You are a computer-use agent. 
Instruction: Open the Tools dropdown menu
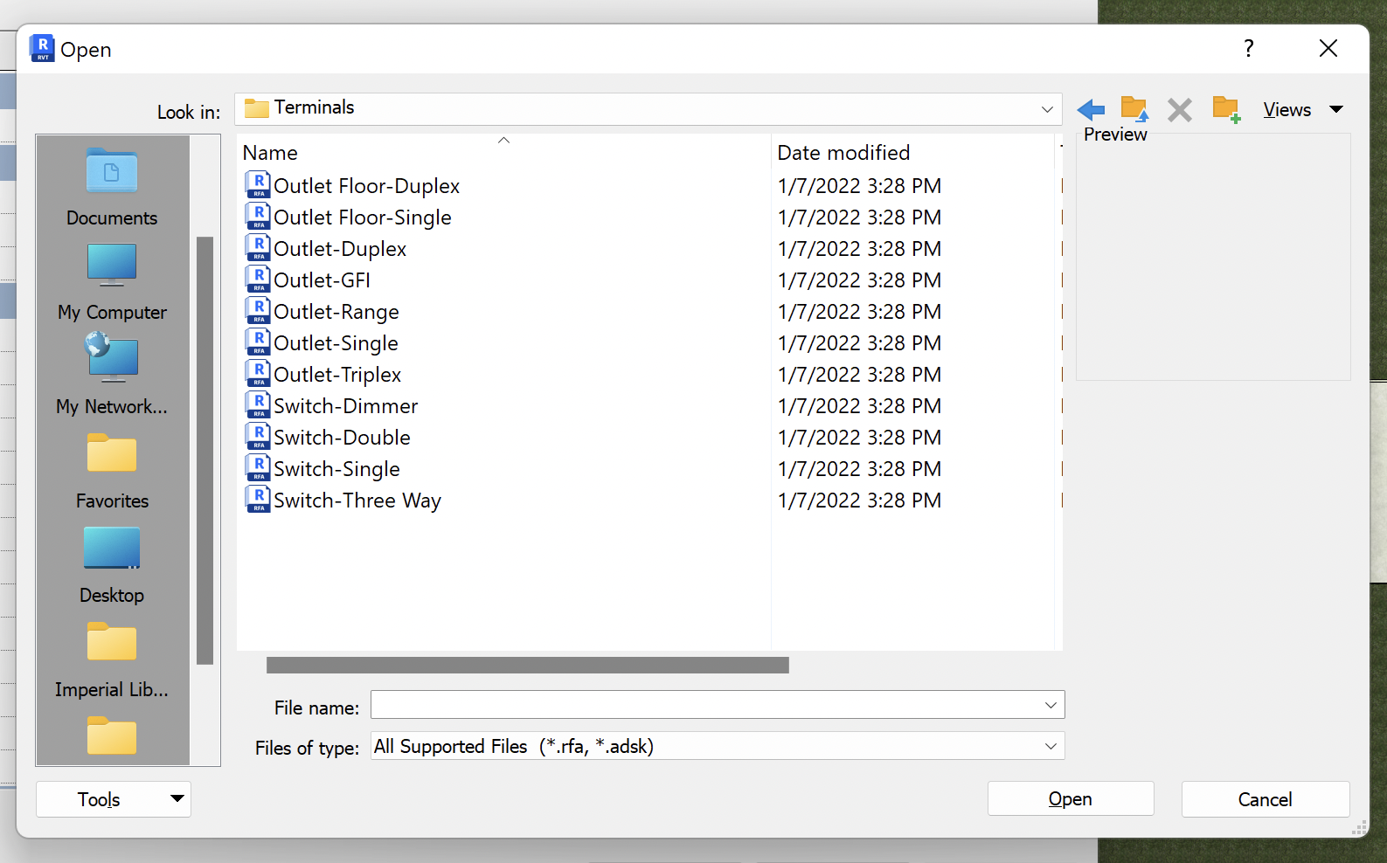pos(114,799)
